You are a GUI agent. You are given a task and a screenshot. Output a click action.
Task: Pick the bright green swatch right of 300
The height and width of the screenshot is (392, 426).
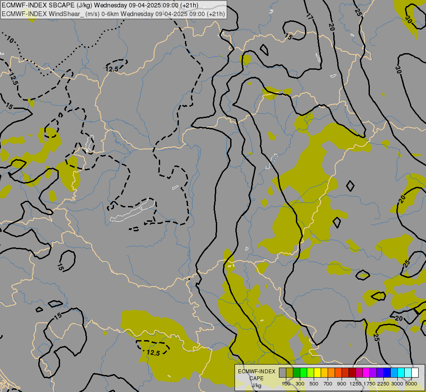[x=303, y=372]
